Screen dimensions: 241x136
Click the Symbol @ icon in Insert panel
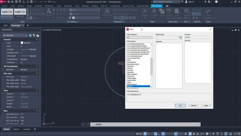(x=154, y=11)
